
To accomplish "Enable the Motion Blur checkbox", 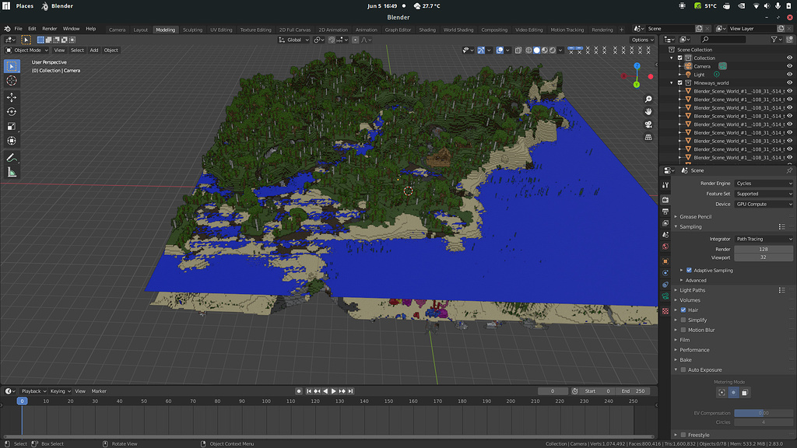I will 683,330.
